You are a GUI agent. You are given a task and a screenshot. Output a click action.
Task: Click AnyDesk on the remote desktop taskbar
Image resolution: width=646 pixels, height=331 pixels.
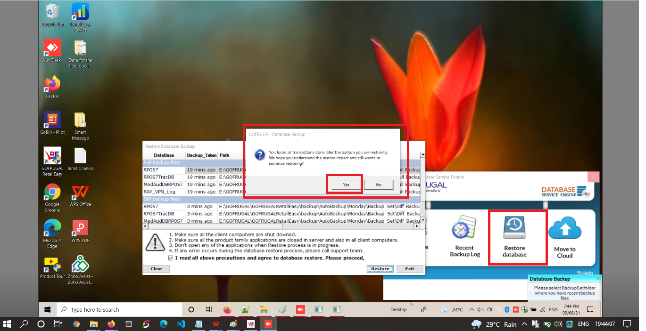click(300, 309)
